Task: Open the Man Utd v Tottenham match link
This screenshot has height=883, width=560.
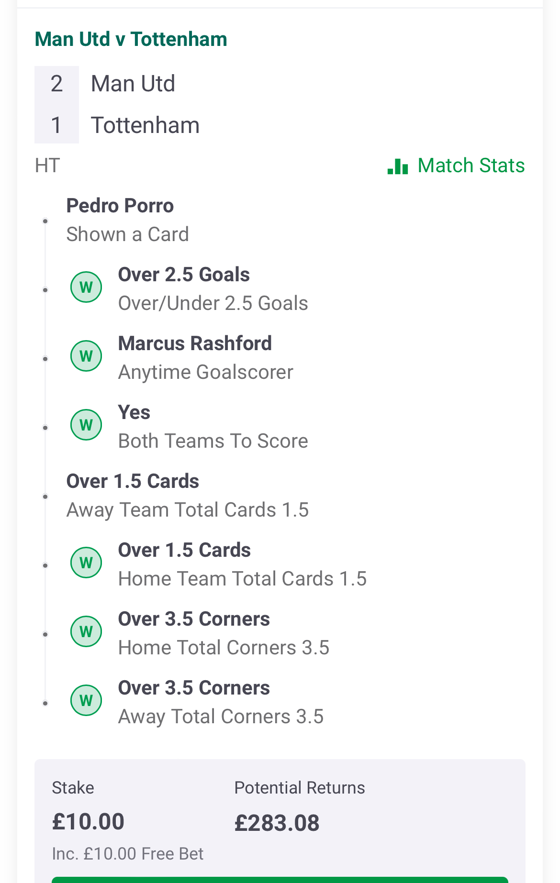Action: (131, 39)
